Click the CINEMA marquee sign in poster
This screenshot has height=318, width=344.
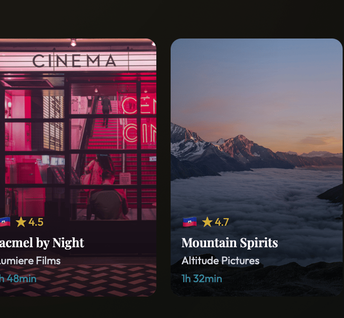[x=74, y=61]
